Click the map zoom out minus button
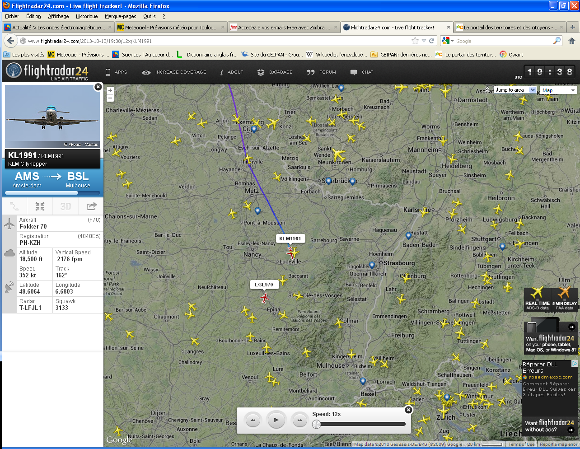The image size is (580, 449). pyautogui.click(x=110, y=98)
